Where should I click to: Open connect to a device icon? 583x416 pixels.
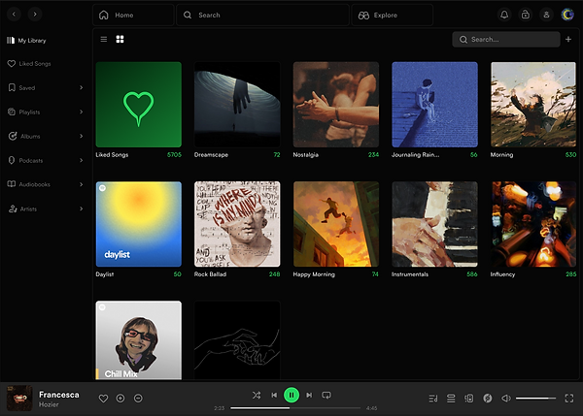pos(469,399)
